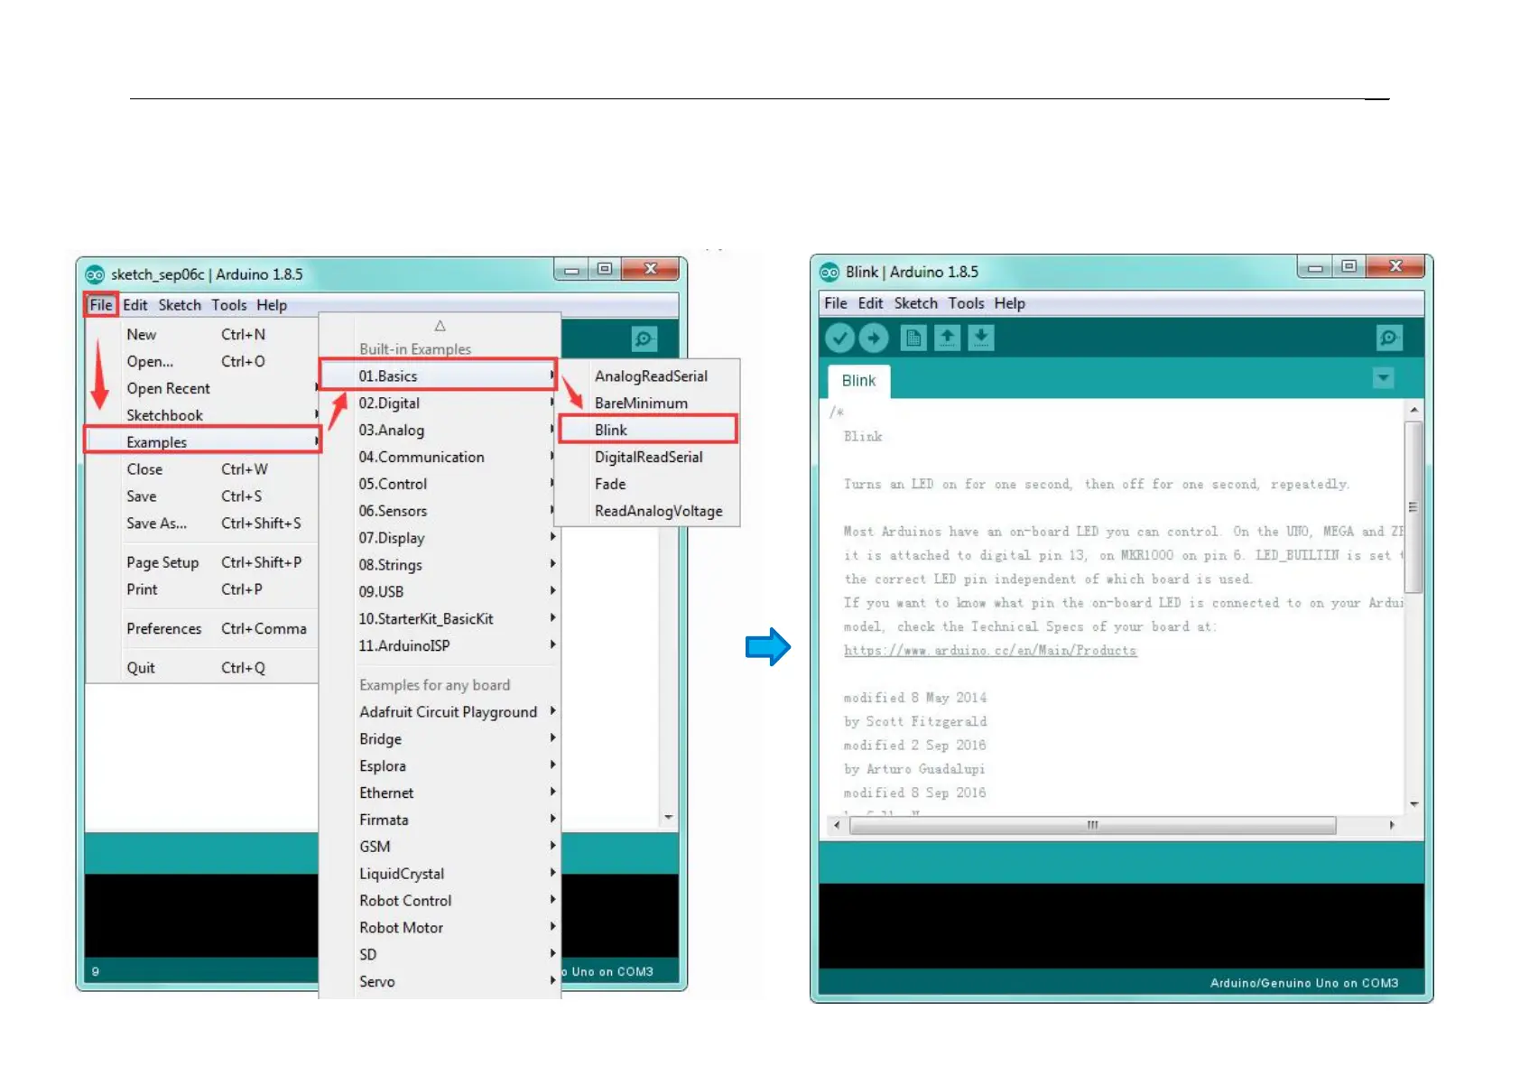
Task: Open Tools menu in sketch_sep06c window
Action: pos(229,305)
